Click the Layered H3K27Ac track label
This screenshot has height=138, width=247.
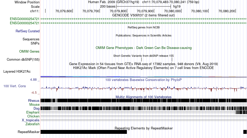17,71
